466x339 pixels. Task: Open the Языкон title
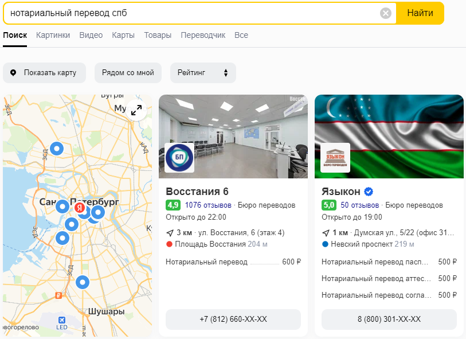coord(341,192)
